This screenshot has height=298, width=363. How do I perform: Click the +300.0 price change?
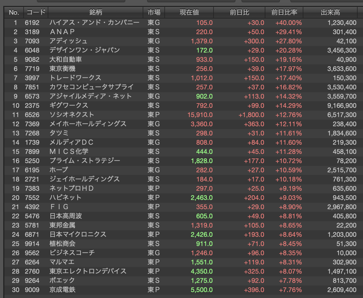[254, 41]
